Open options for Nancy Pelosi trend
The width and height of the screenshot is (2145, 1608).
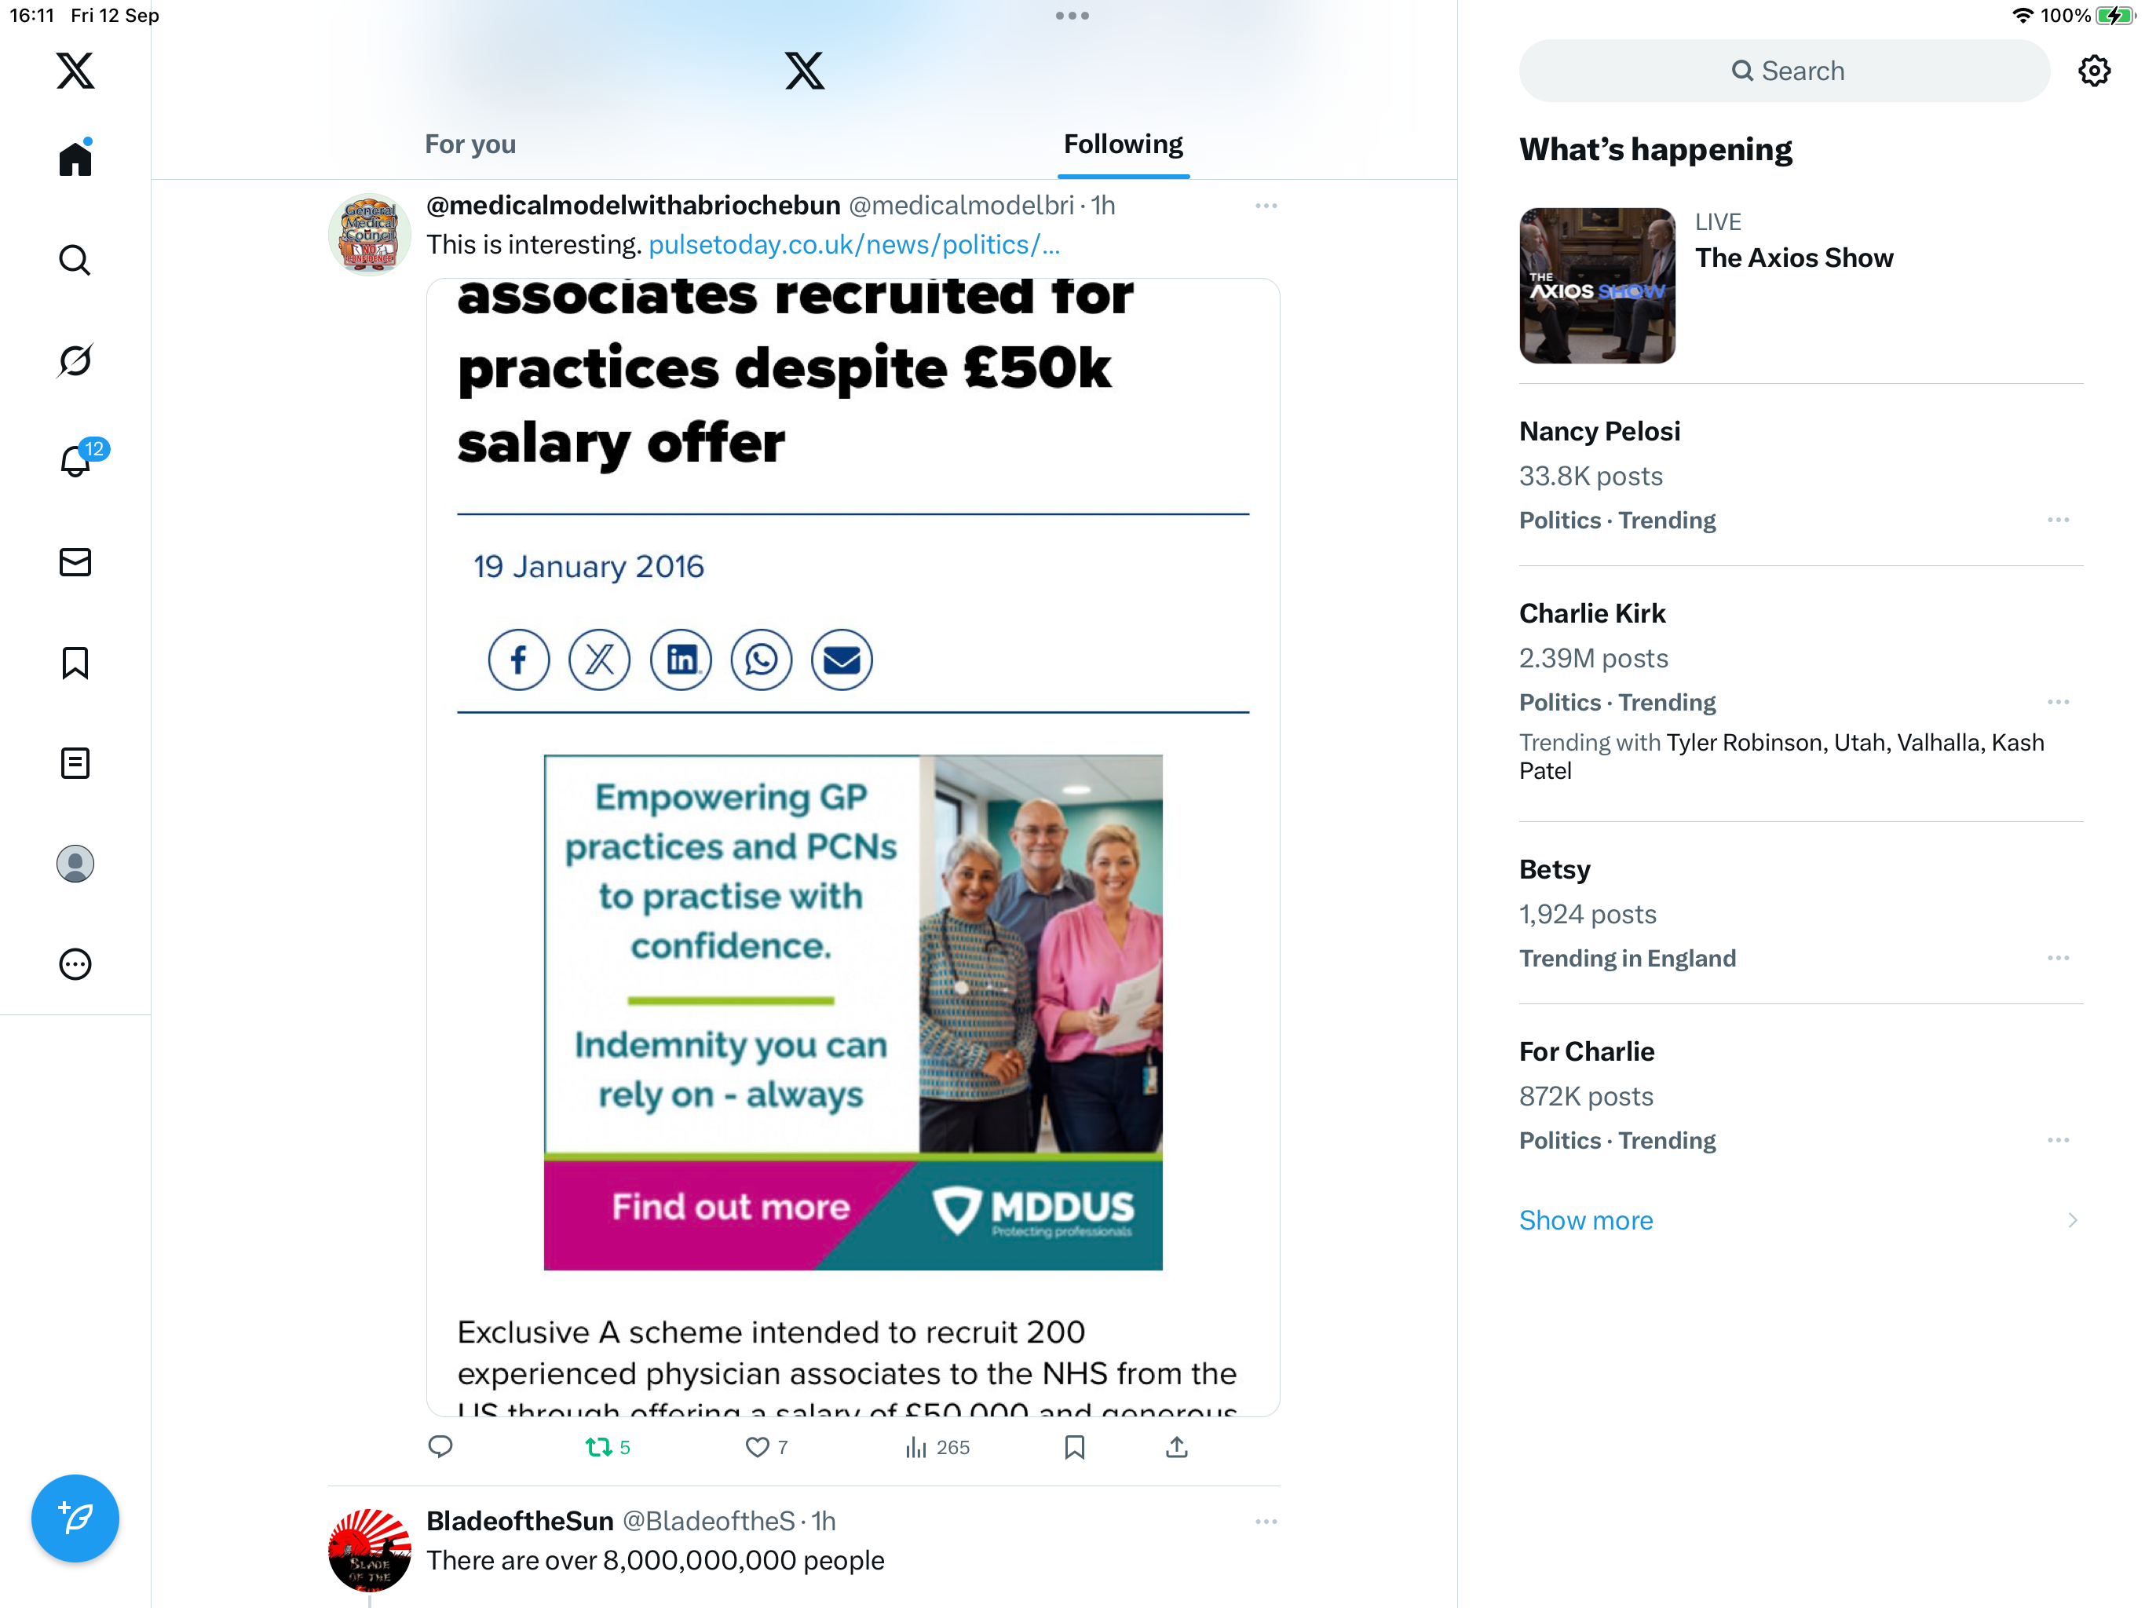2058,520
